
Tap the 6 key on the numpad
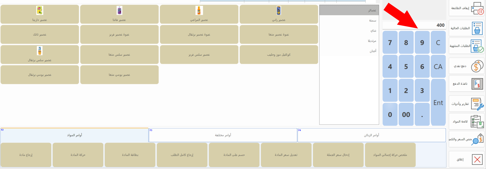[x=422, y=67]
